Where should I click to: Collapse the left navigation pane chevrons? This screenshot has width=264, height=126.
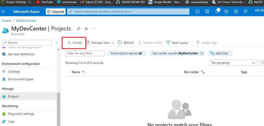(57, 43)
